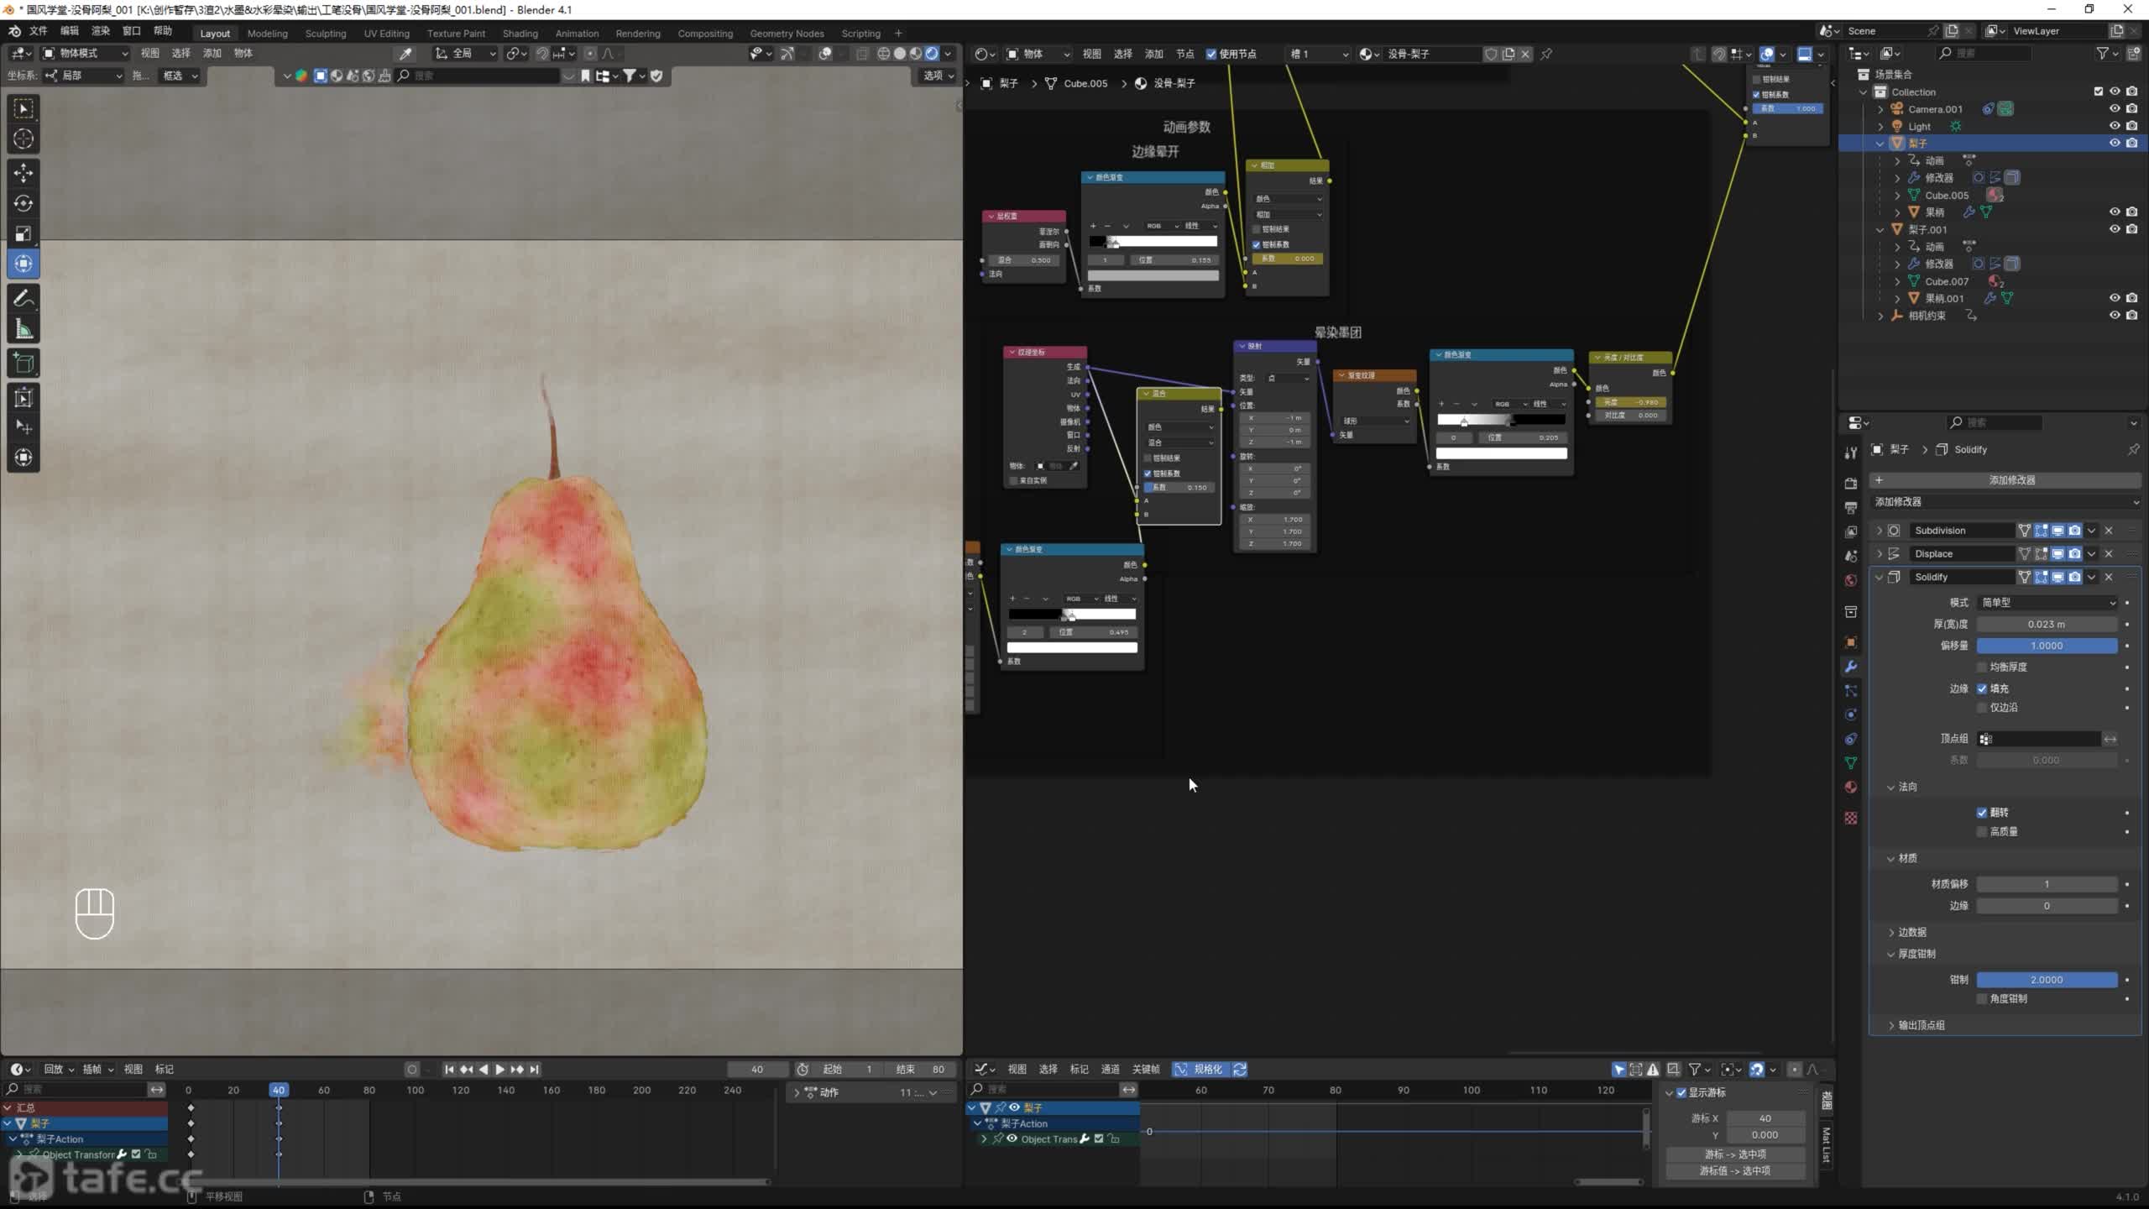The width and height of the screenshot is (2149, 1209).
Task: Select the Annotate tool
Action: tap(24, 298)
